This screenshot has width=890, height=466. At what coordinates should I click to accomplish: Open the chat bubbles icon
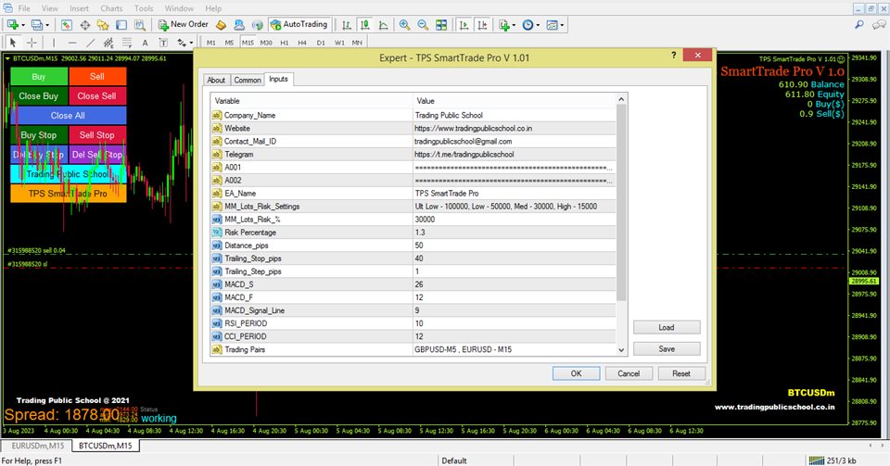[x=879, y=24]
